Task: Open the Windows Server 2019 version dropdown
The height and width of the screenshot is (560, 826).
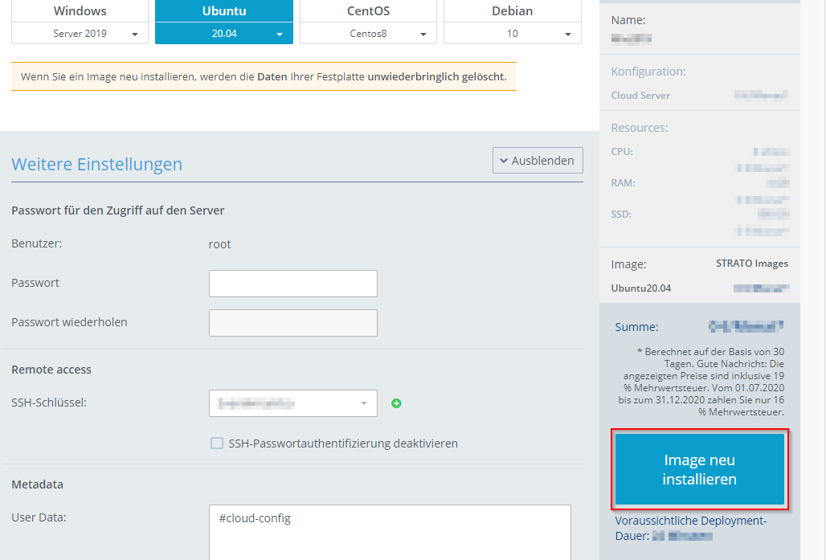Action: (x=80, y=34)
